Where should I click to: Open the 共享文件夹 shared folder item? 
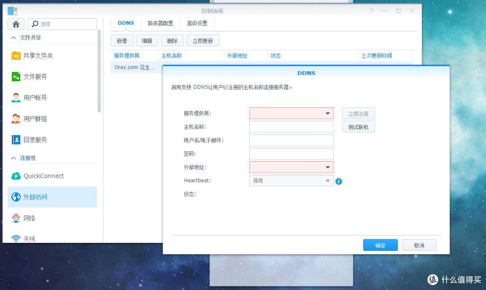tap(52, 56)
